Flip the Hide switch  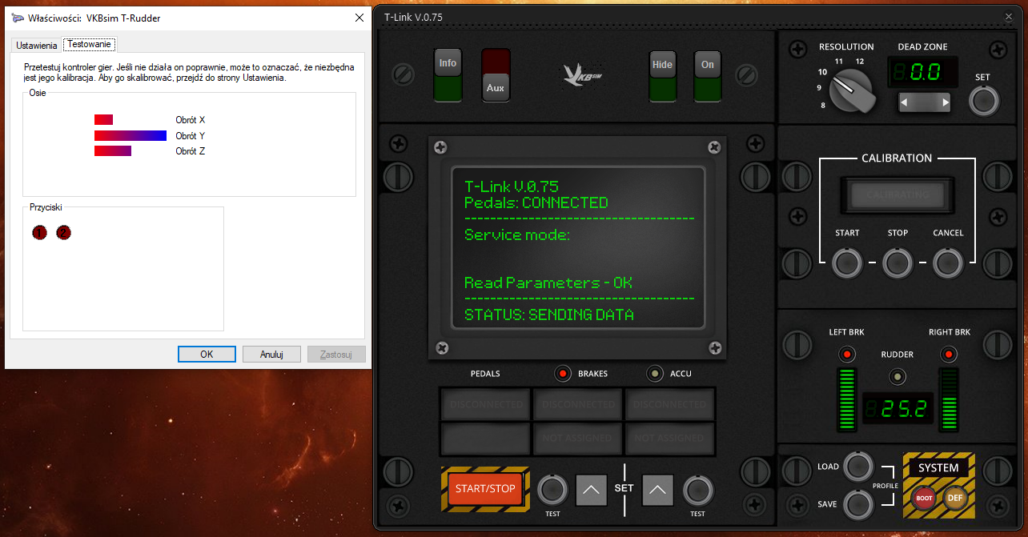(x=662, y=75)
